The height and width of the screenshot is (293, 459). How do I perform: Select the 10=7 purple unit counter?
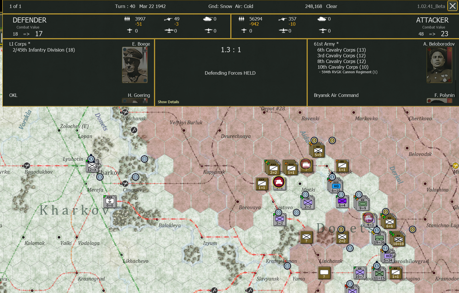pos(360,273)
